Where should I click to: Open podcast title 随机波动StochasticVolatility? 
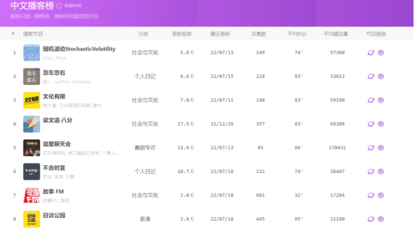coord(79,49)
